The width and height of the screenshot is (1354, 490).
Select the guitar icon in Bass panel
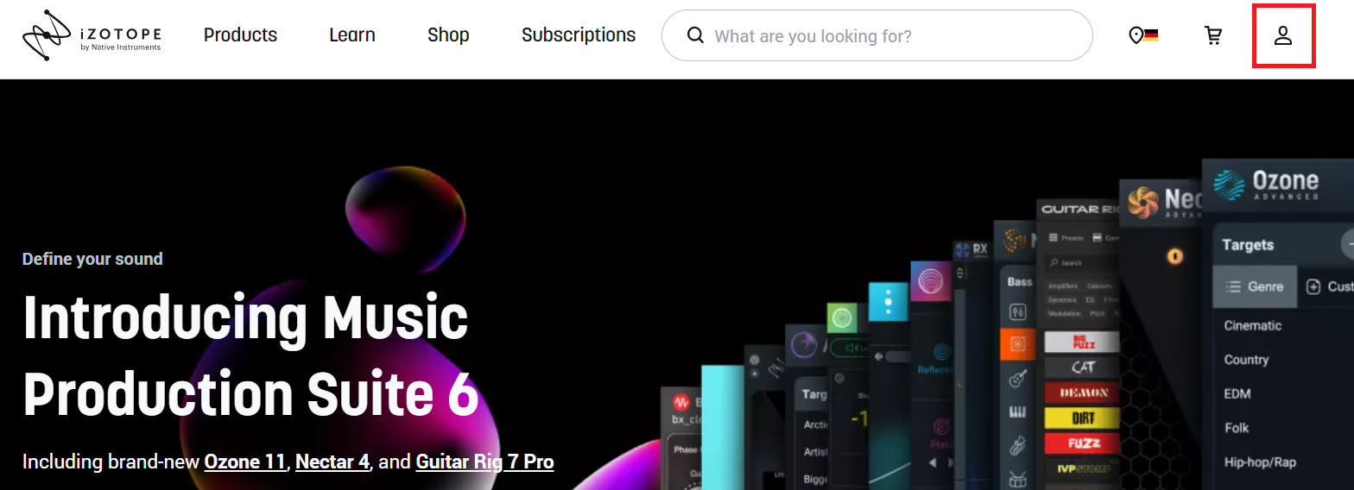1018,377
